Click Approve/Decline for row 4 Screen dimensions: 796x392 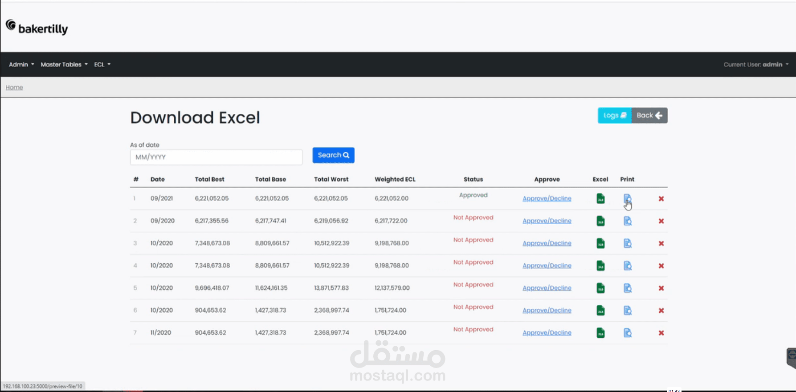547,265
